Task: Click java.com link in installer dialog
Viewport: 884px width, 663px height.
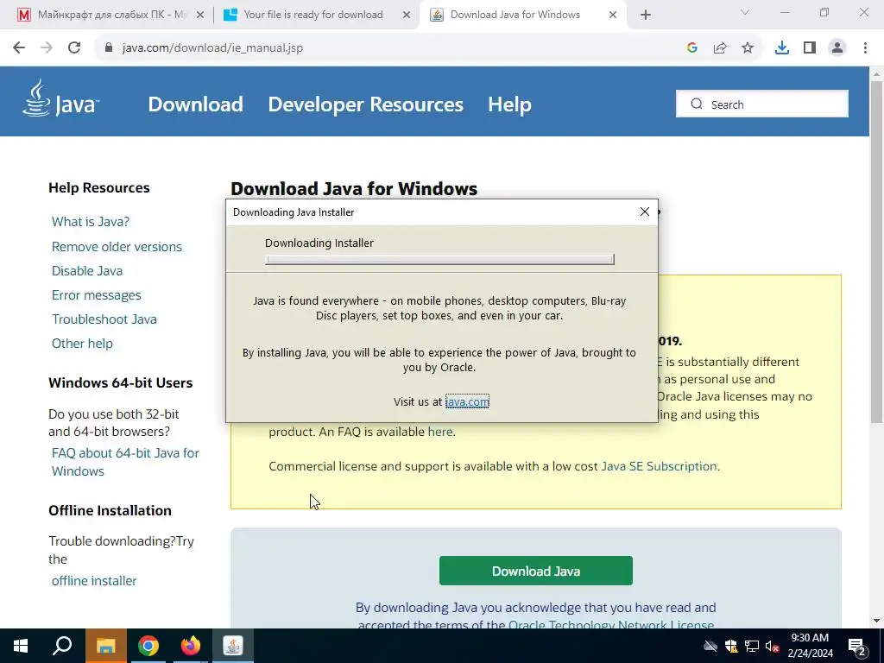Action: (467, 401)
